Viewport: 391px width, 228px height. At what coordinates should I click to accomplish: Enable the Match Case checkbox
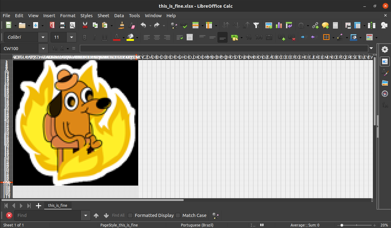pyautogui.click(x=178, y=215)
